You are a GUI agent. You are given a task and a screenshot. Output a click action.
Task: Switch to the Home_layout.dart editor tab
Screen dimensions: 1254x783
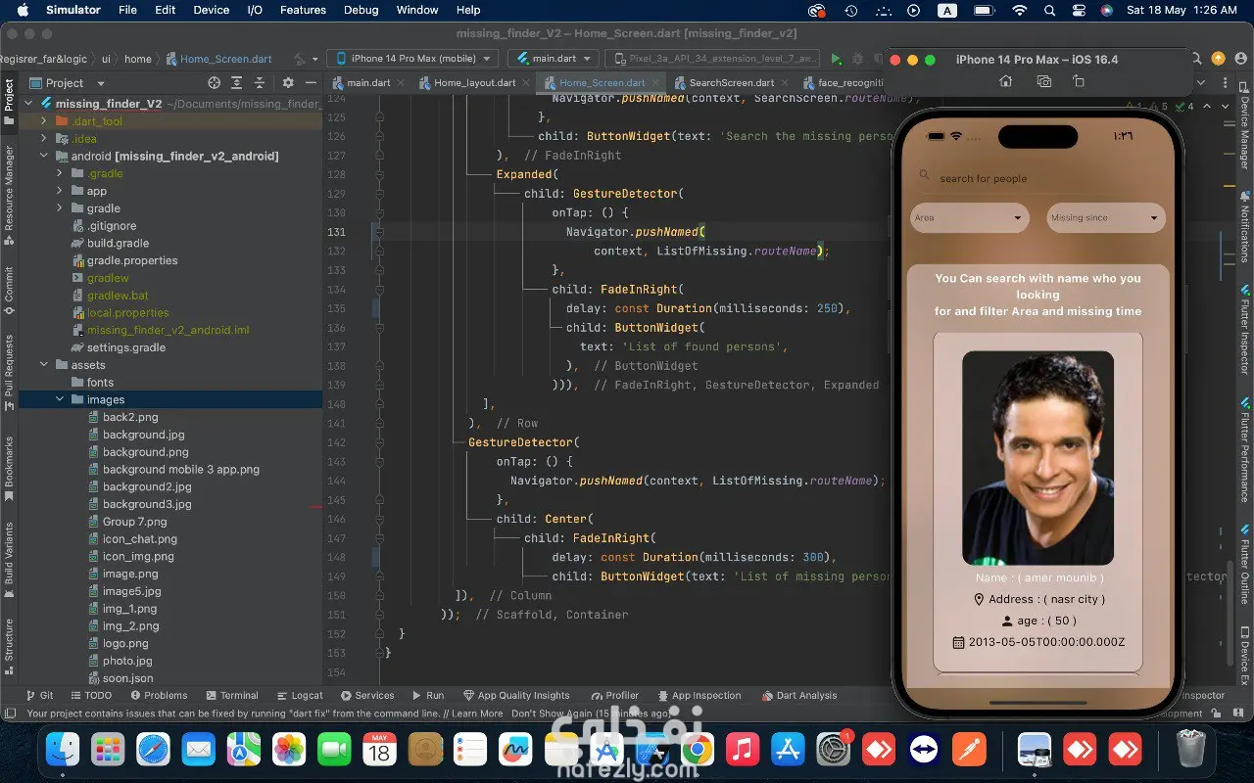pyautogui.click(x=474, y=83)
